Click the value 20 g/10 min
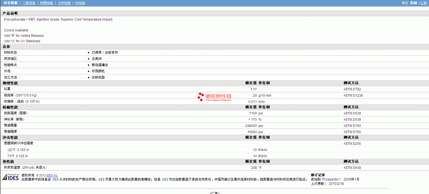 tap(262, 96)
